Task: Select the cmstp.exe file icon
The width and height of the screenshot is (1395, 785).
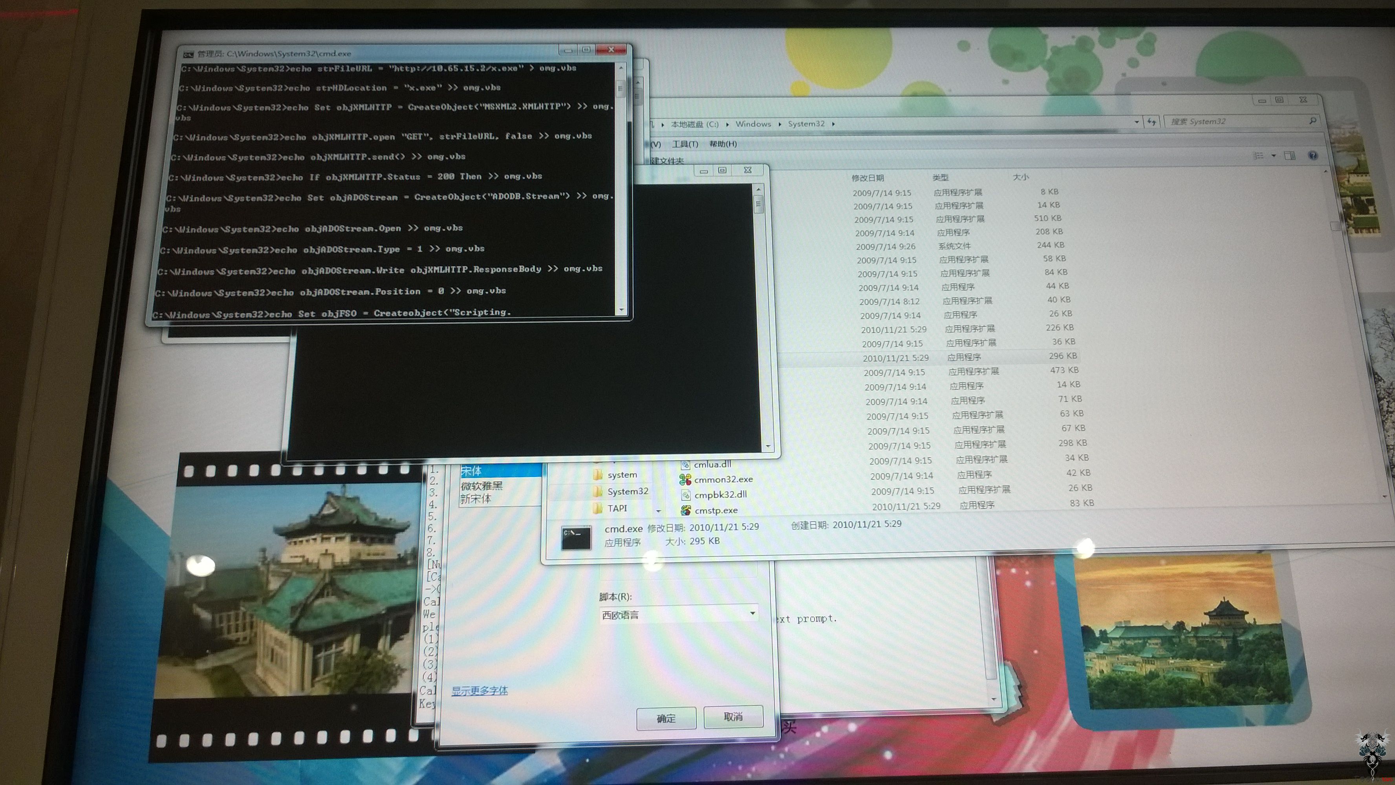Action: click(x=686, y=510)
